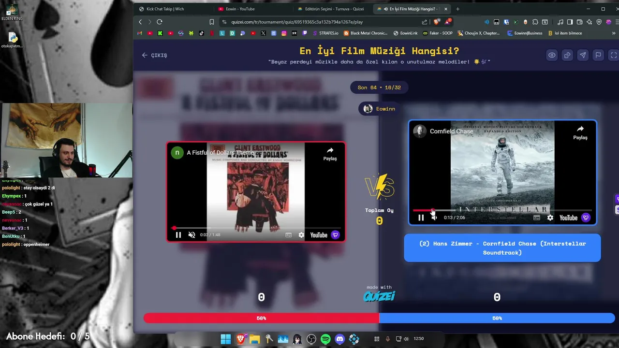Click YouTube logo on Fistful of Dollars player
The width and height of the screenshot is (619, 348).
point(319,235)
